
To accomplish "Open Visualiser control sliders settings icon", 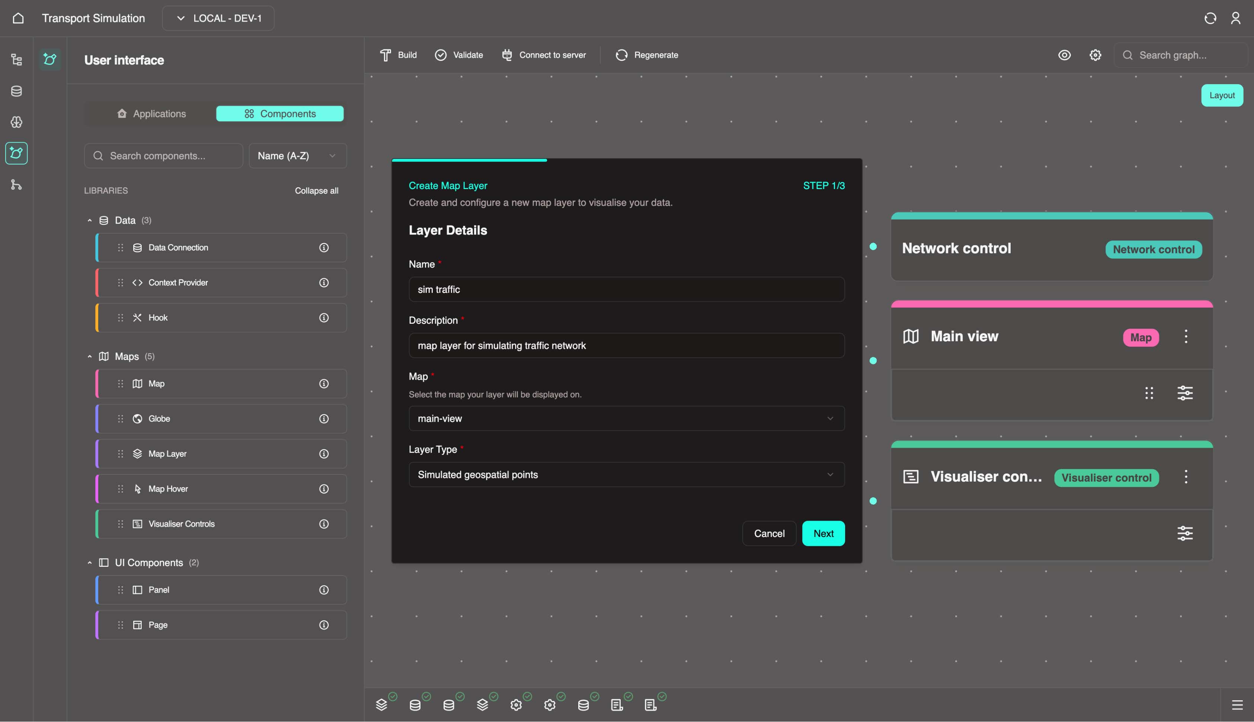I will 1185,534.
